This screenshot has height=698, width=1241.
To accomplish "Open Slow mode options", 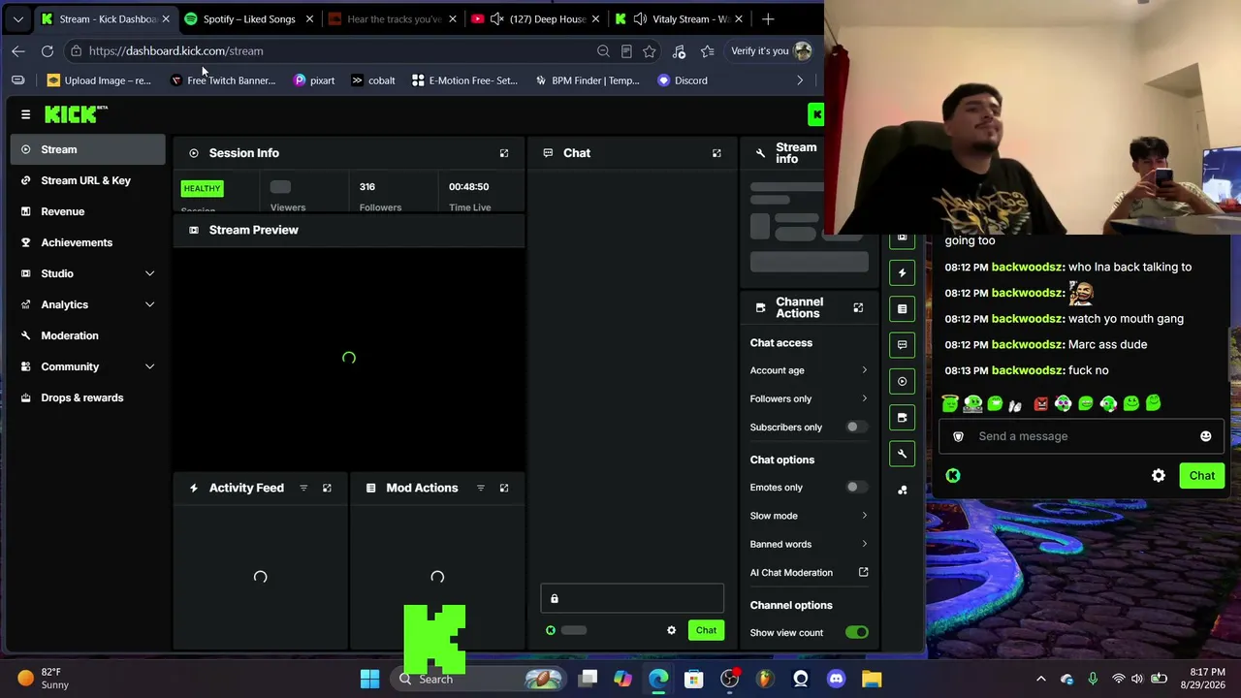I will (x=809, y=516).
